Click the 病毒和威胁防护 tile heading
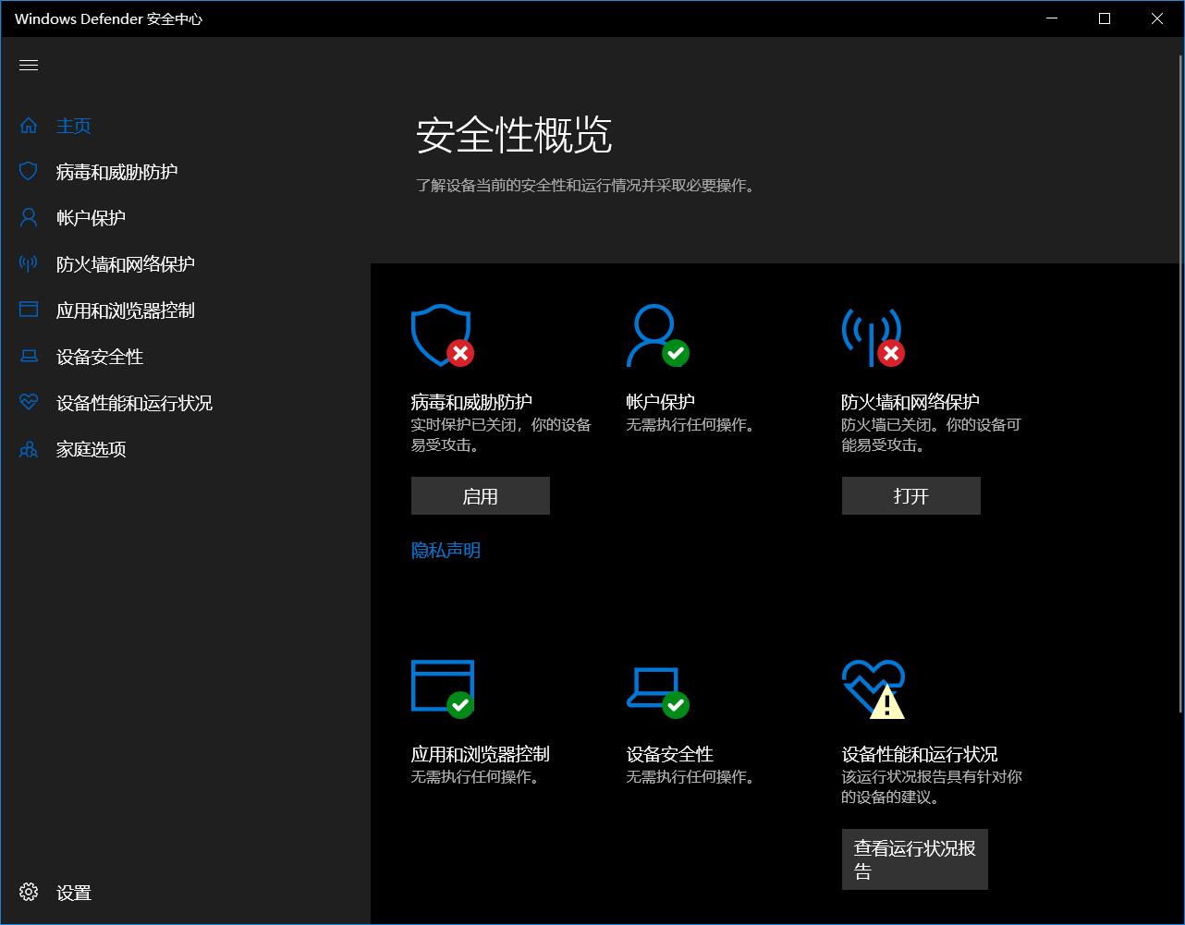Viewport: 1185px width, 925px height. coord(471,402)
